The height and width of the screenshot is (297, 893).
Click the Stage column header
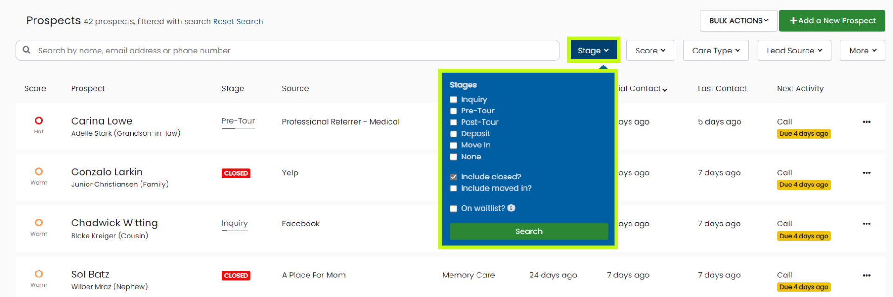[233, 88]
